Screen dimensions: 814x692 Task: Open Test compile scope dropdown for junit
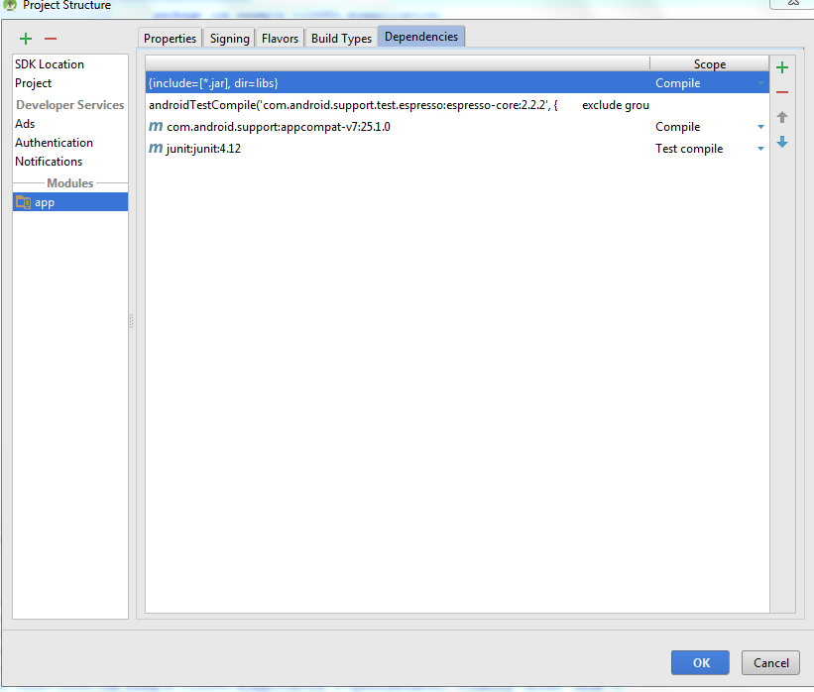click(760, 149)
